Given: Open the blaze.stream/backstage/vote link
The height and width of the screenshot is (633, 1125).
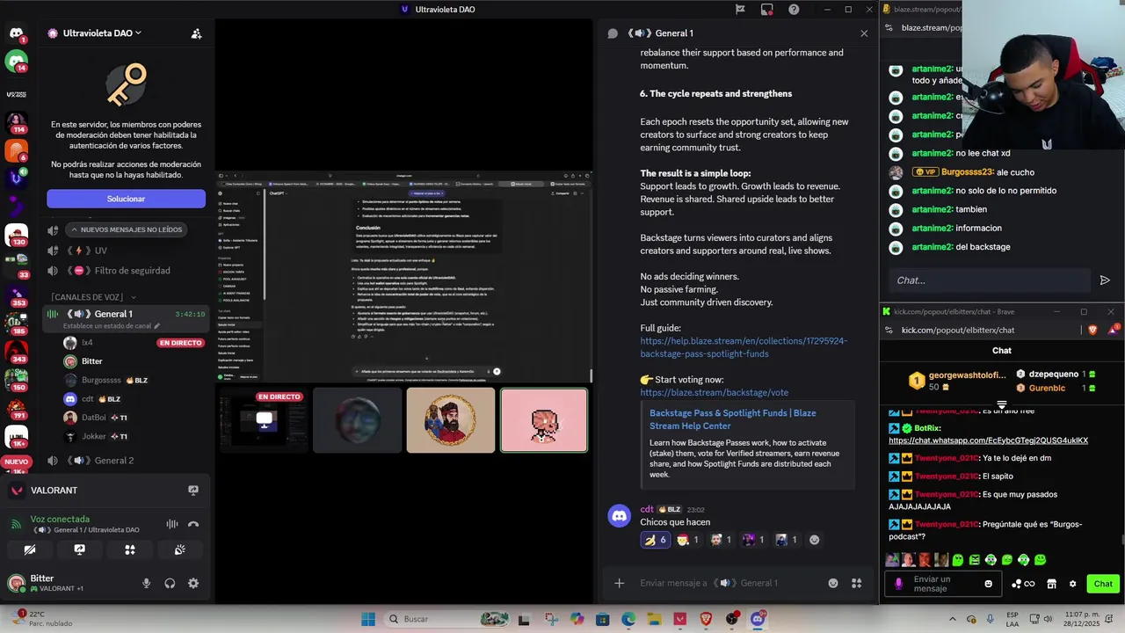Looking at the screenshot, I should [714, 393].
